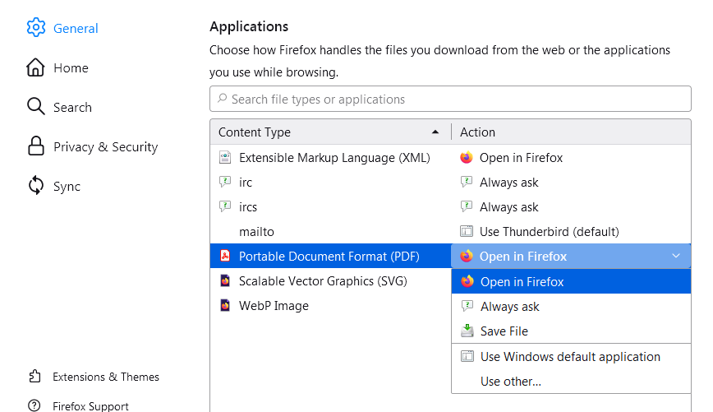Click the PDF file type icon
713x412 pixels.
tap(225, 257)
